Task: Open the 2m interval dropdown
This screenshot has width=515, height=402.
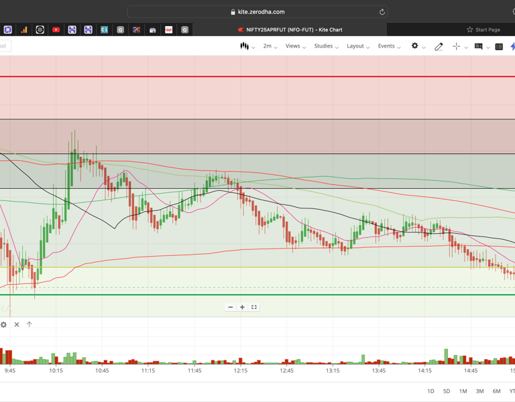Action: click(270, 46)
